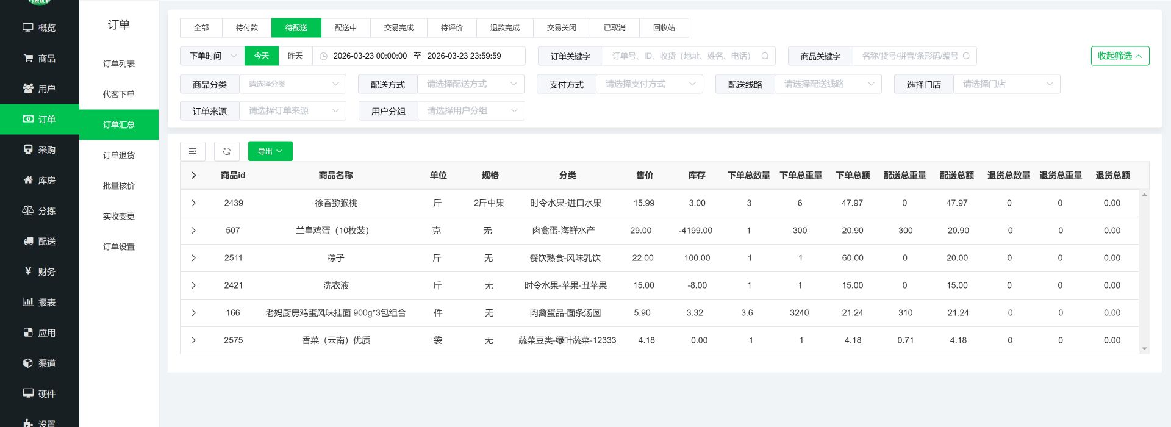The width and height of the screenshot is (1171, 427).
Task: Expand the 兰皇鸡蛋 row
Action: 193,231
